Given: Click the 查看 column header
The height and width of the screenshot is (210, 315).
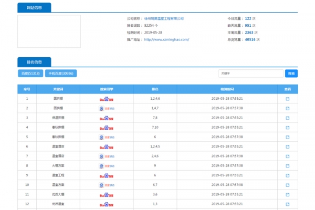Looking at the screenshot, I should [x=288, y=89].
